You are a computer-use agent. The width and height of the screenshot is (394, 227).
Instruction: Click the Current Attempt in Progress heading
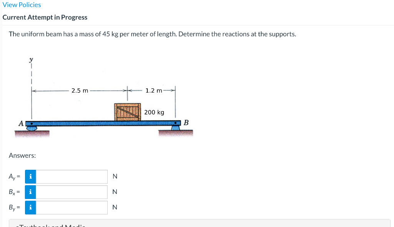45,17
